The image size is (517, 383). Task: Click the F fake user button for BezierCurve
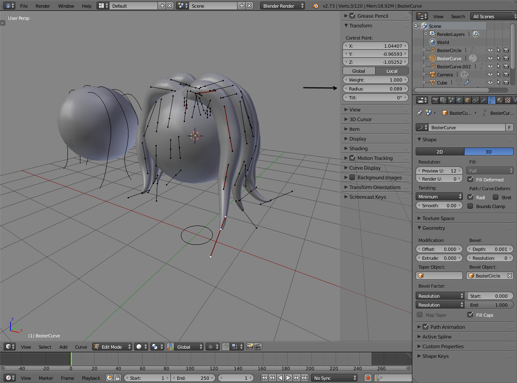coord(510,127)
